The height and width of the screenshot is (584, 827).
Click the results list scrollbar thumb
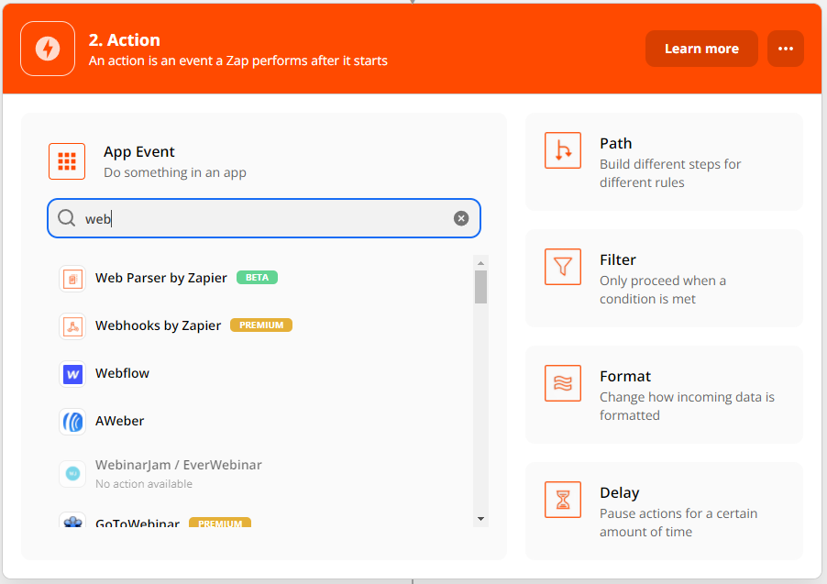pyautogui.click(x=480, y=287)
